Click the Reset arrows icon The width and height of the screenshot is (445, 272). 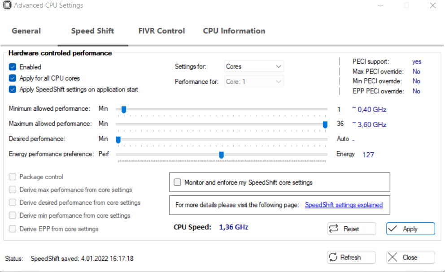coord(334,229)
